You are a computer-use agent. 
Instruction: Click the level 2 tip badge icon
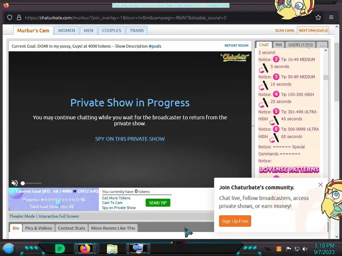(276, 59)
